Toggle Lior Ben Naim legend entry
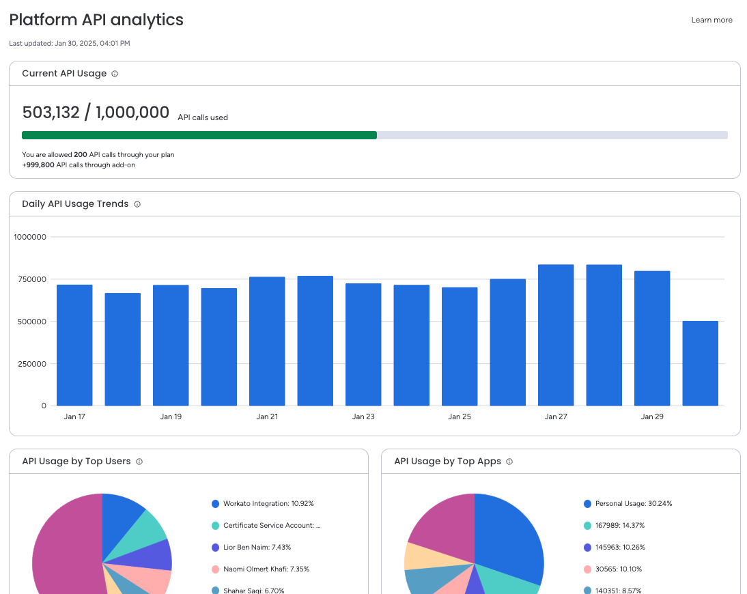The image size is (747, 594). (251, 548)
